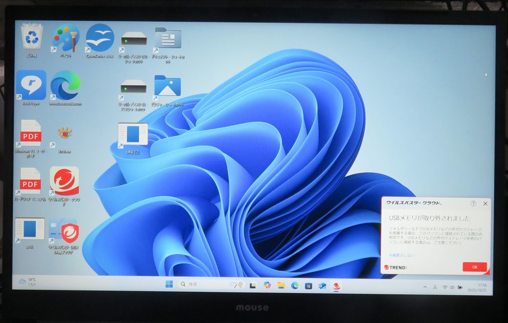Select the Windows 11 user guide PDF
This screenshot has width=508, height=323.
(x=30, y=134)
